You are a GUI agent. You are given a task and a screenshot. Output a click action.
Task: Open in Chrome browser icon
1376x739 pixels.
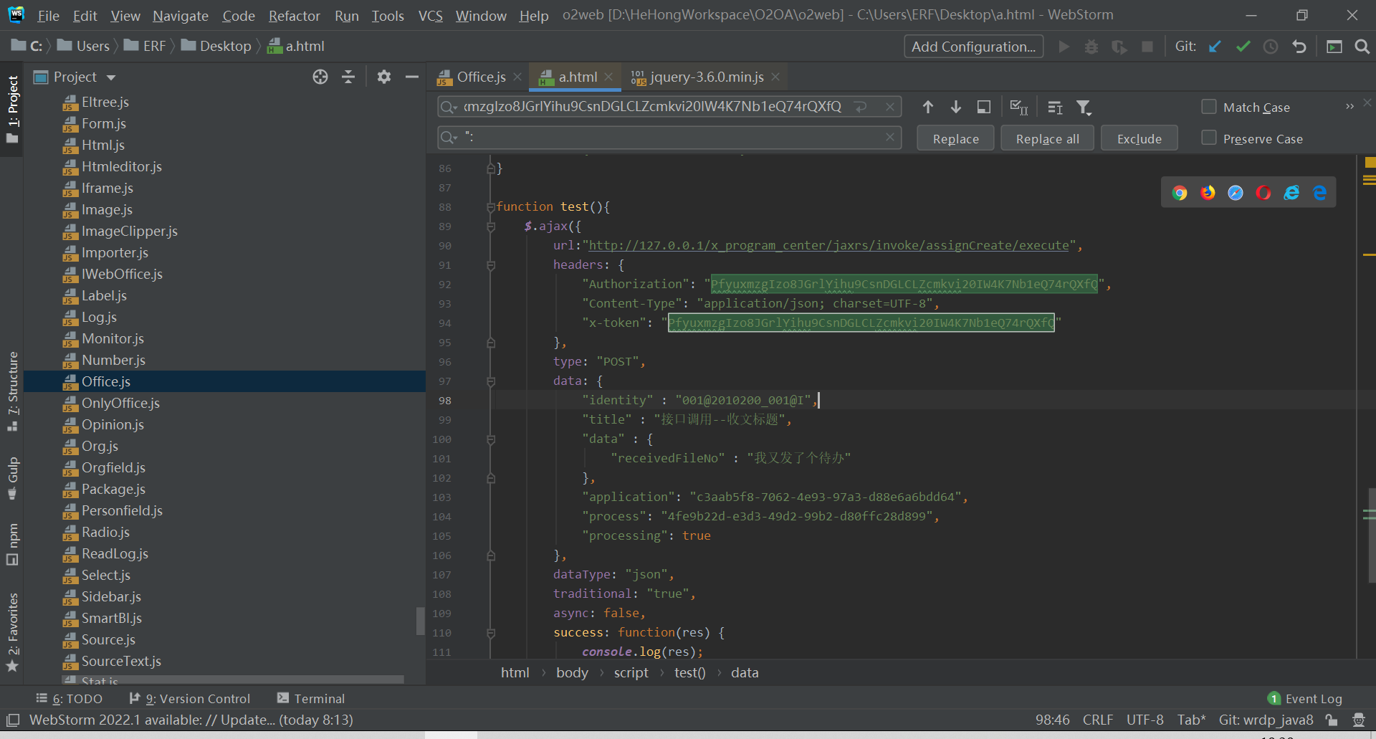[1180, 193]
